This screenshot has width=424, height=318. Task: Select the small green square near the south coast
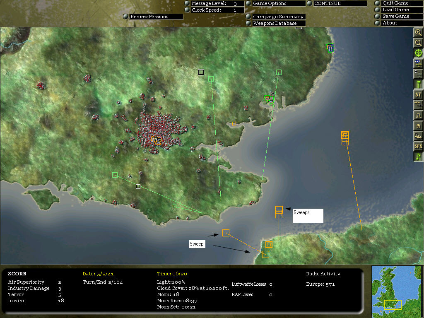(174, 206)
